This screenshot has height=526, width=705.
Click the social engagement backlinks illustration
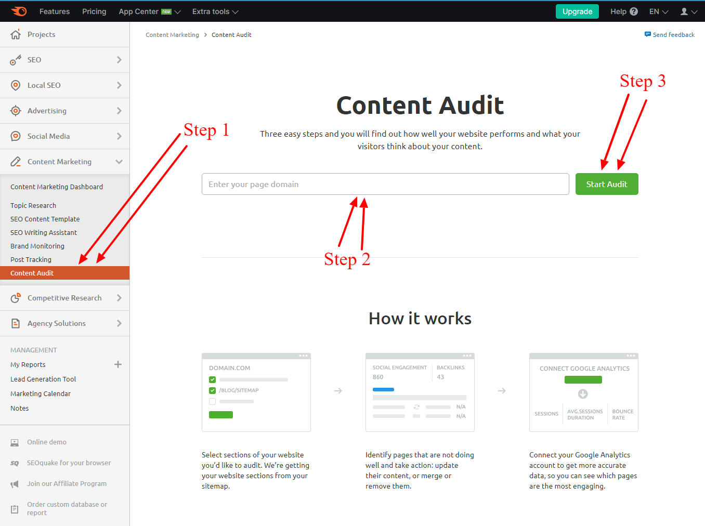click(x=420, y=392)
